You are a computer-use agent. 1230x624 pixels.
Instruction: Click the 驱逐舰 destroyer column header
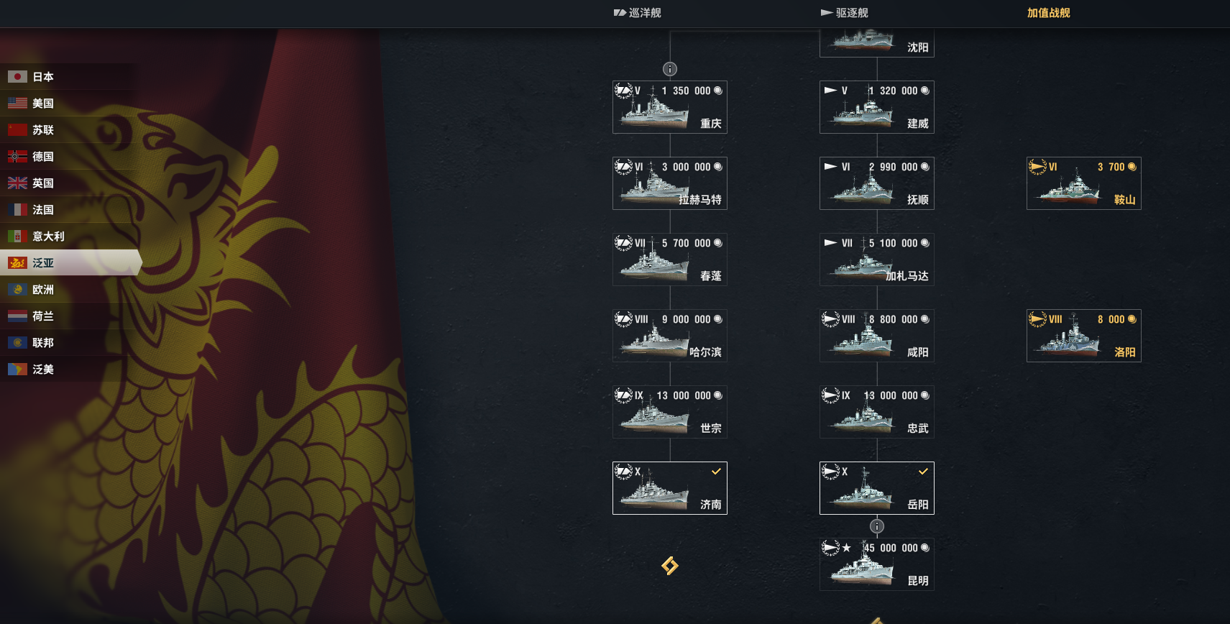point(845,13)
